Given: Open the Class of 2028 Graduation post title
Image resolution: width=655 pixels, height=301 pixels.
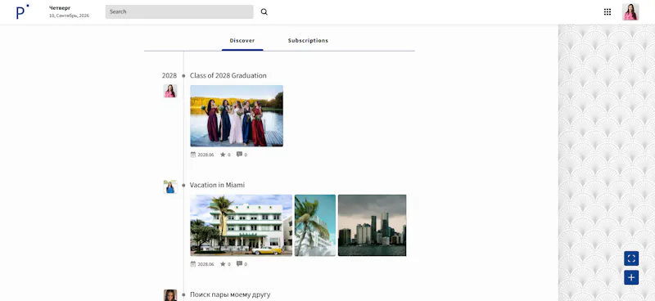Looking at the screenshot, I should 228,75.
